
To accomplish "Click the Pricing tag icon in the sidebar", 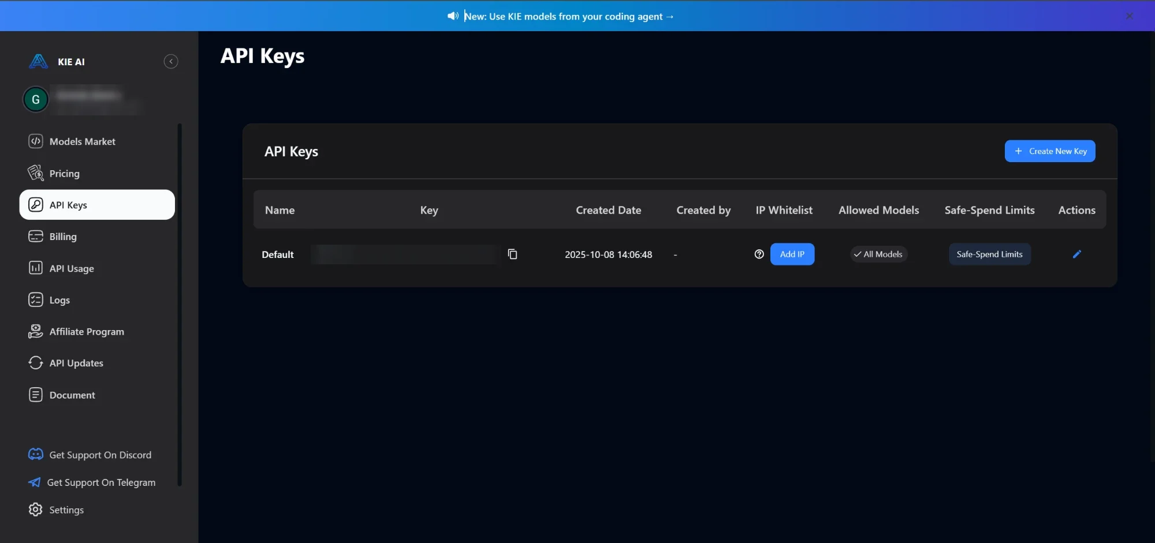I will tap(36, 173).
